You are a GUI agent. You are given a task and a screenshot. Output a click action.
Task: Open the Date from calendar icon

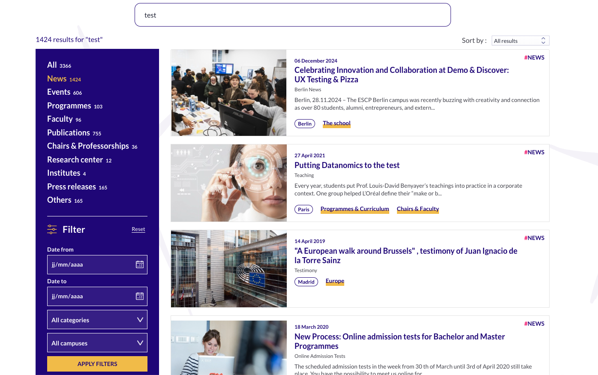point(140,264)
